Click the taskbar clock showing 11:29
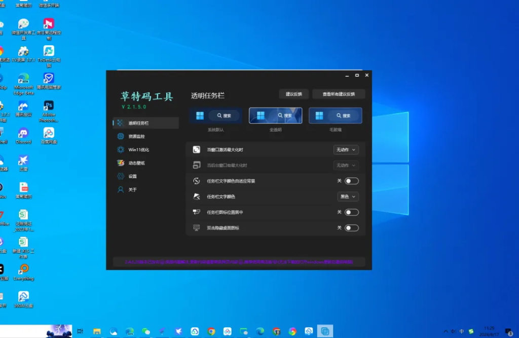 click(x=489, y=331)
